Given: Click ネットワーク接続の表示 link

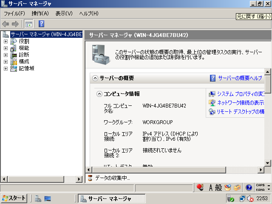Looking at the screenshot, I should pyautogui.click(x=241, y=103).
